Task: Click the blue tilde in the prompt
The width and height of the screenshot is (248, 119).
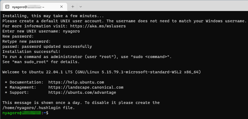Action: pyautogui.click(x=45, y=113)
